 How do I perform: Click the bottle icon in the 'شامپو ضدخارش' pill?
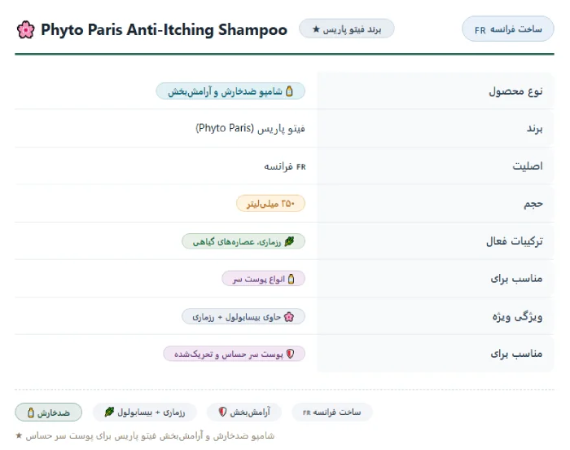289,91
